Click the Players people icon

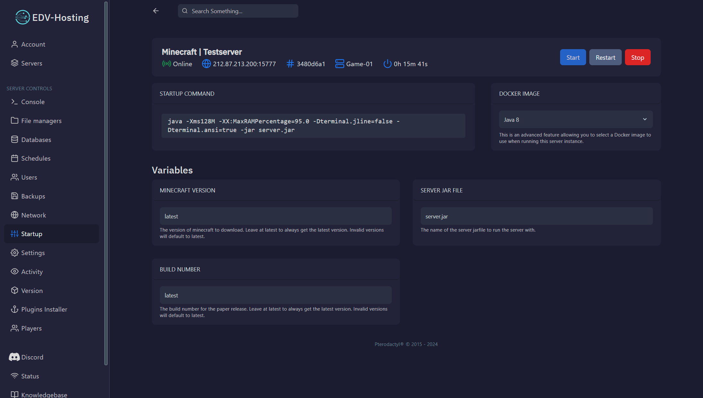14,328
